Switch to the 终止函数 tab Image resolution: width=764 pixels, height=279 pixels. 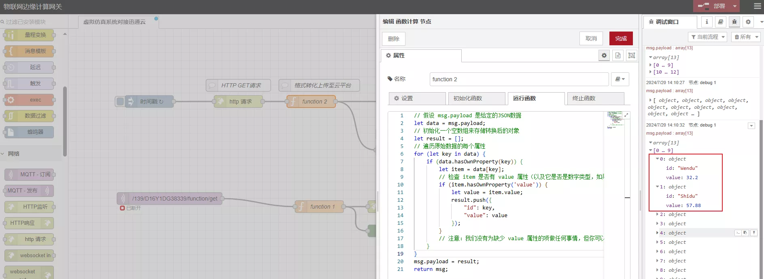tap(595, 98)
